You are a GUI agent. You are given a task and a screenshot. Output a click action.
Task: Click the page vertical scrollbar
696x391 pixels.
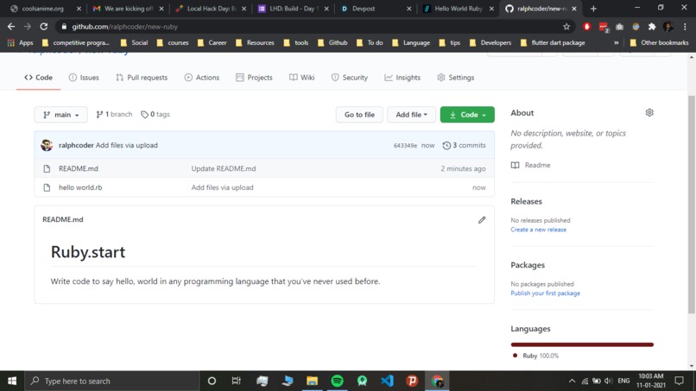(x=692, y=205)
